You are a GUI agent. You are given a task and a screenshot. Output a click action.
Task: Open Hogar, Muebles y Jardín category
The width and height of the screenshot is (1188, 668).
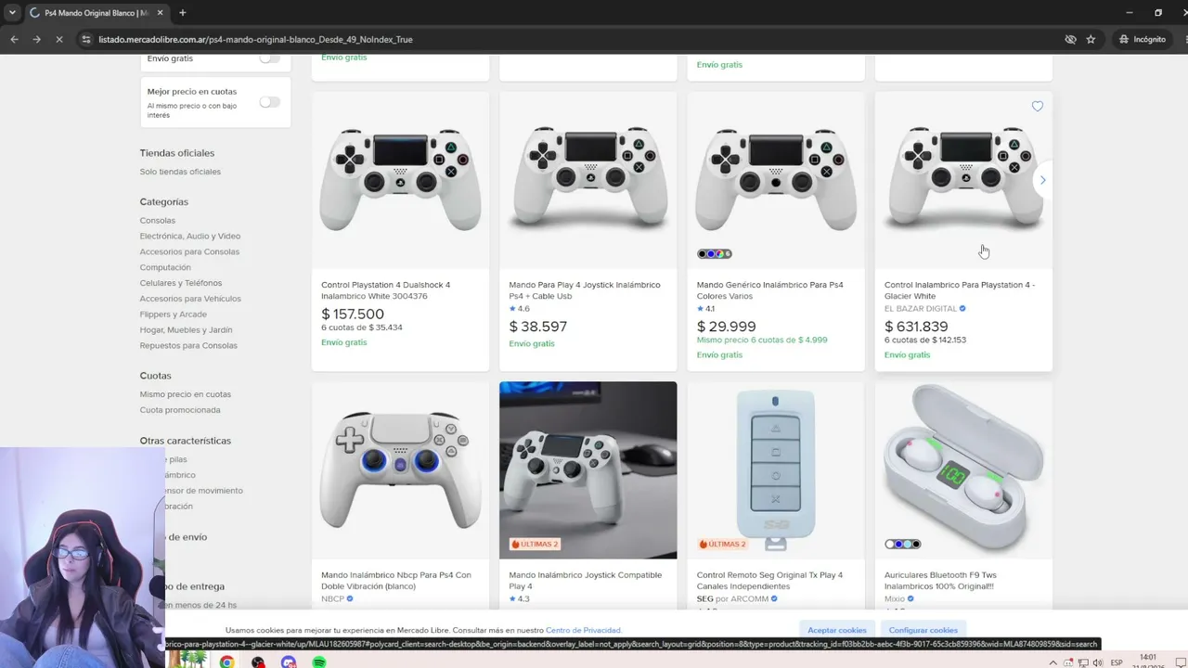(186, 330)
